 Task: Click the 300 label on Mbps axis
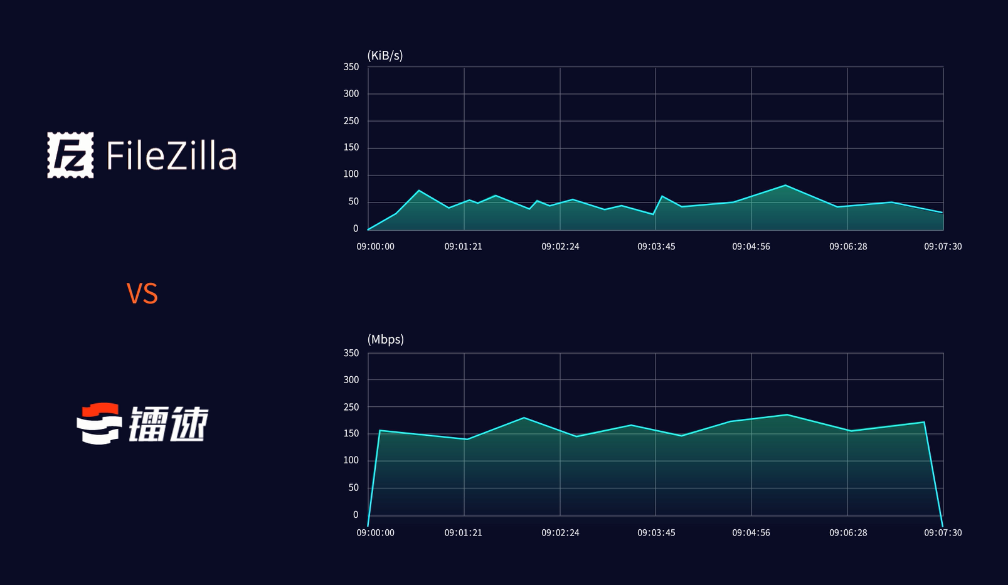[x=351, y=379]
